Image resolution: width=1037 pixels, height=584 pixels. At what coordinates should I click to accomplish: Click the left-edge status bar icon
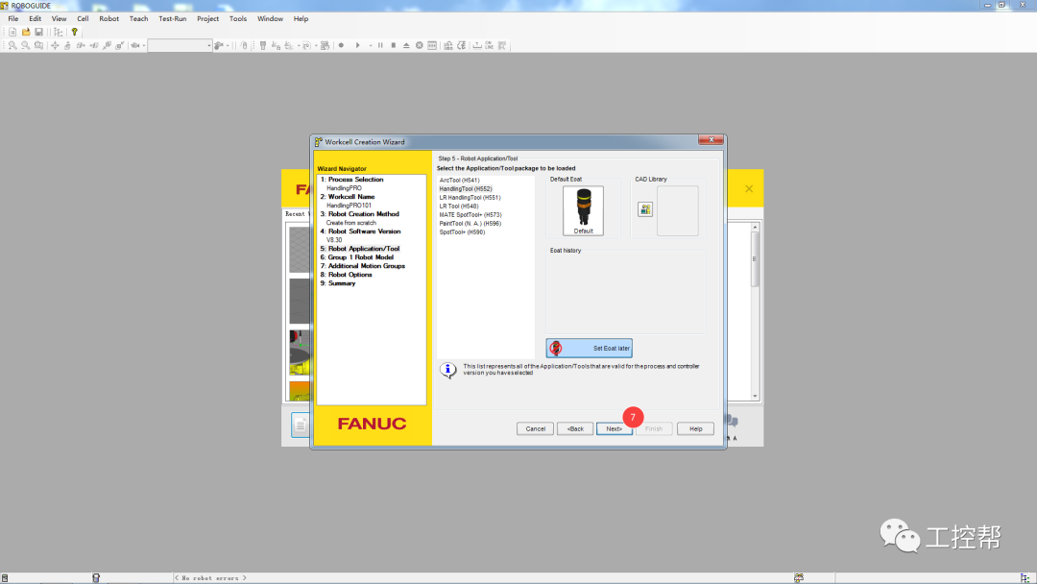[x=5, y=578]
